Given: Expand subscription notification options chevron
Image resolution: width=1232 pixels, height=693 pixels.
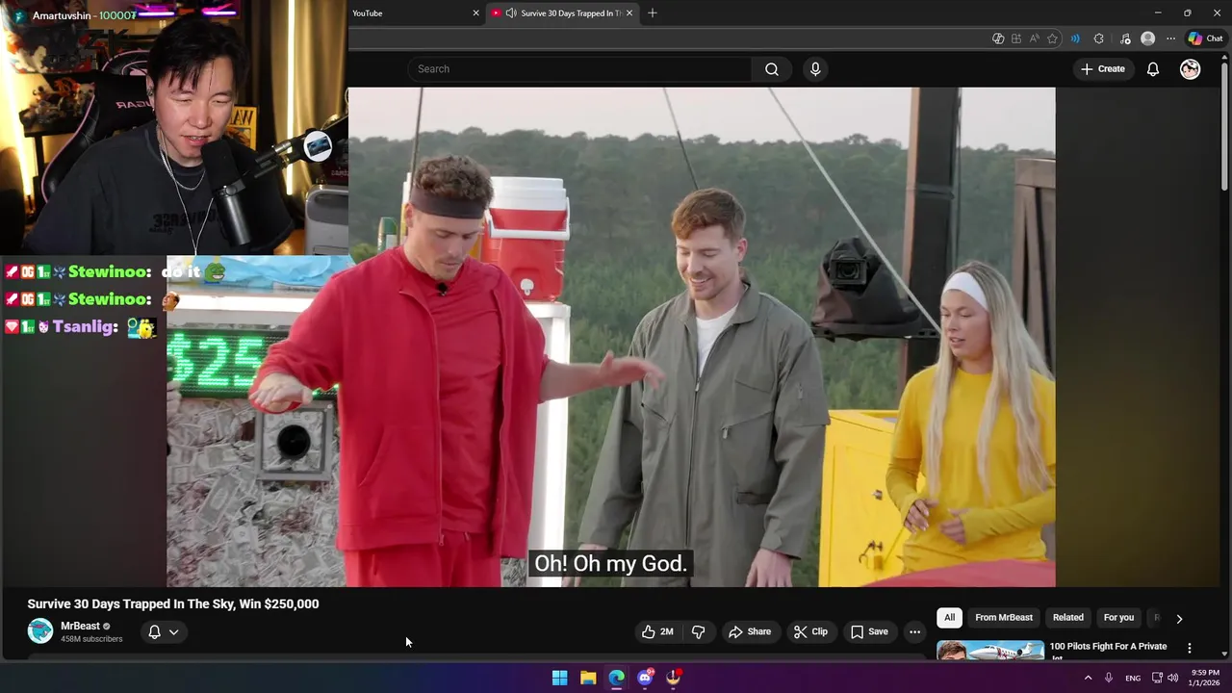Looking at the screenshot, I should (174, 632).
